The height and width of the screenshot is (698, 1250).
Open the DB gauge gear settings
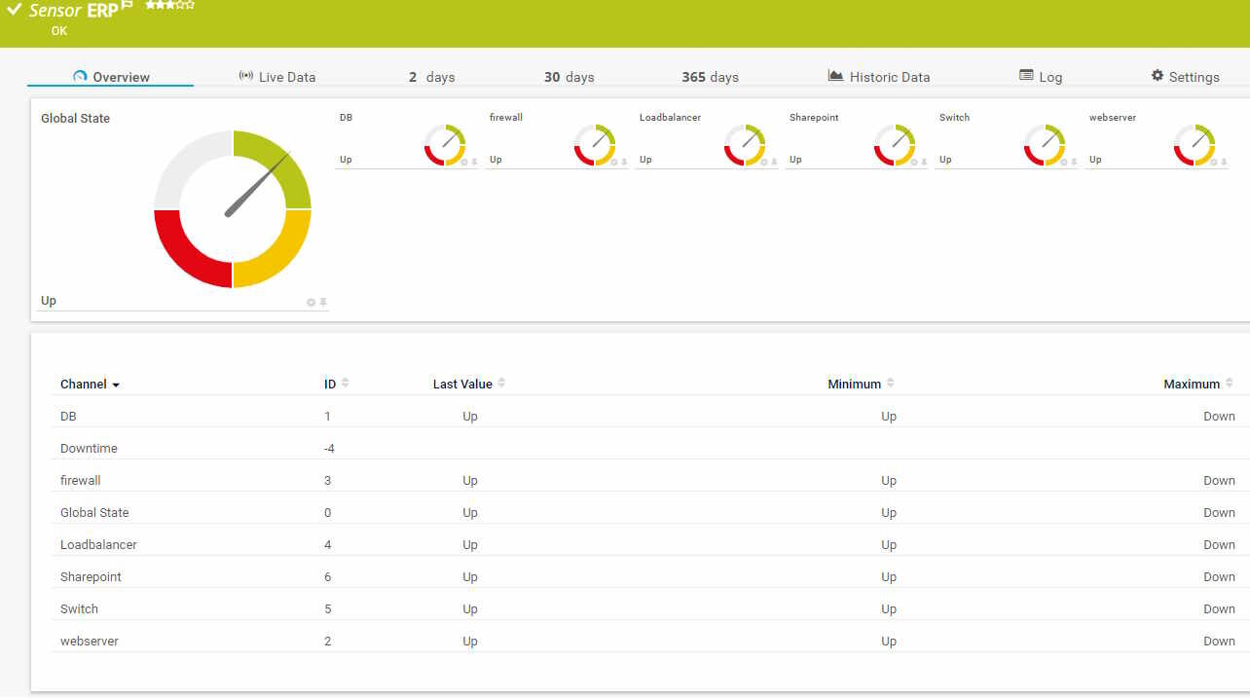(464, 163)
